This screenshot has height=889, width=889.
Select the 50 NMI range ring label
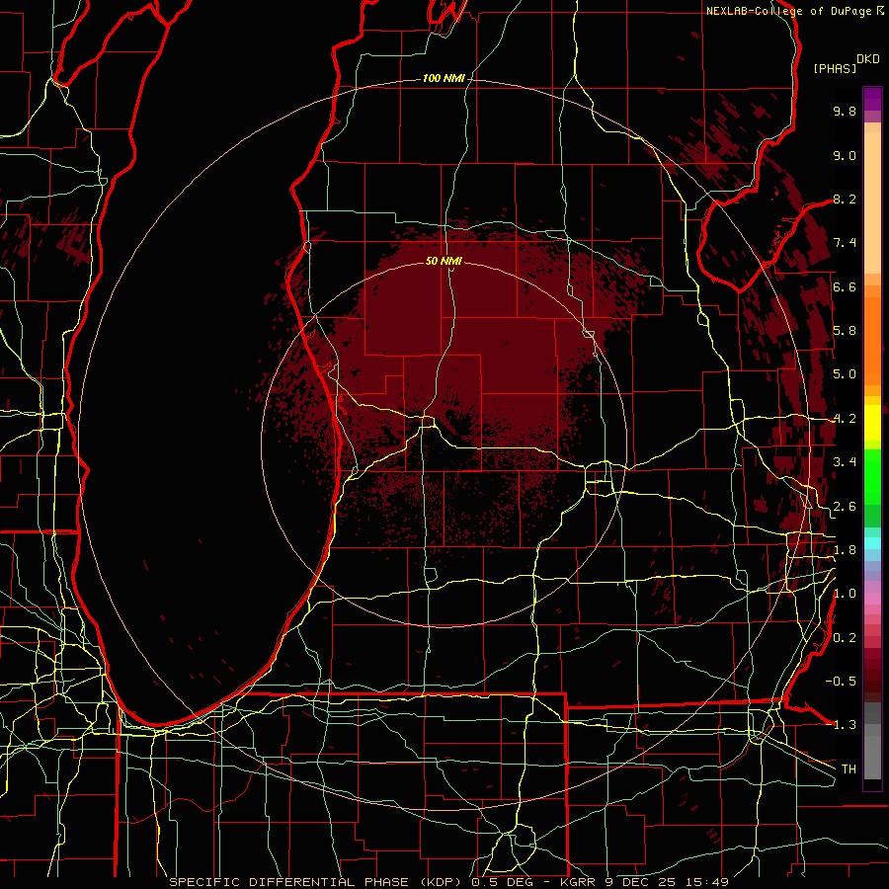click(x=444, y=261)
